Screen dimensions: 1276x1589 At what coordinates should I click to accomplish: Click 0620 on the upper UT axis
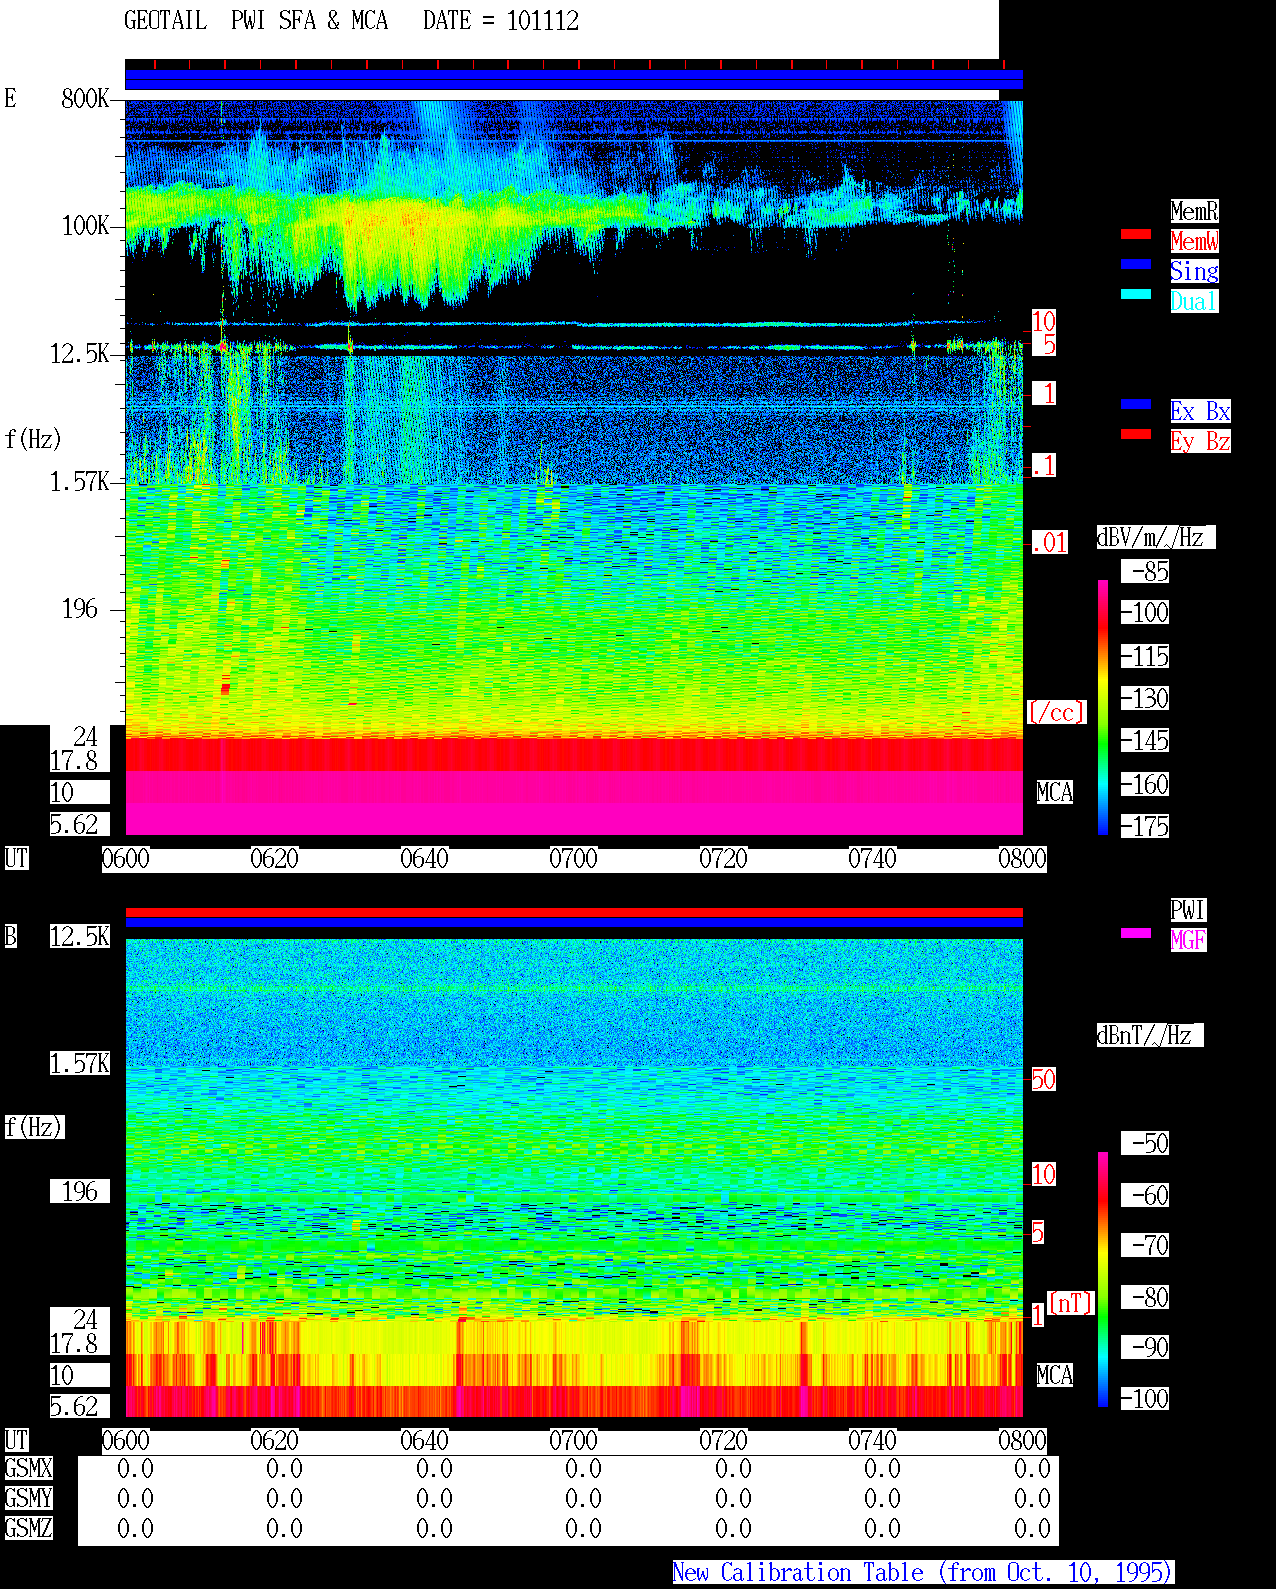click(x=274, y=859)
